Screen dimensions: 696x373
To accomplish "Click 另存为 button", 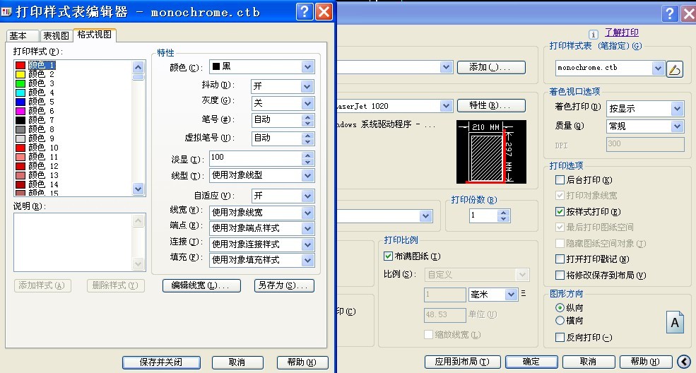I will pos(284,285).
